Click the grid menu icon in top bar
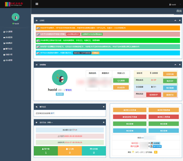 click(x=37, y=4)
